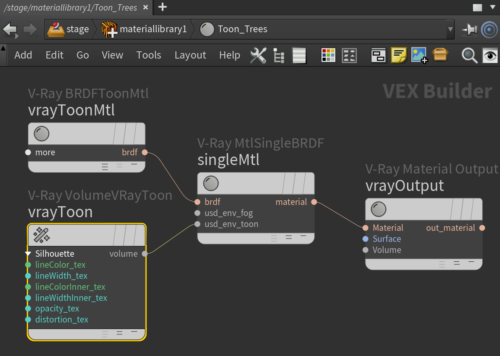
Task: Open the node shape palette icon
Action: pyautogui.click(x=349, y=56)
